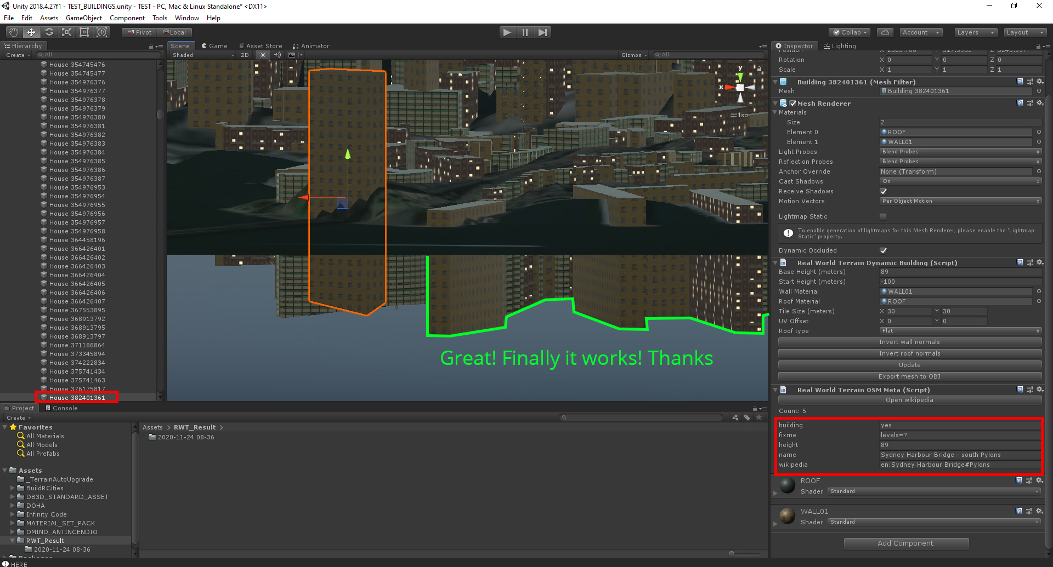Screen dimensions: 1053x567
Task: Toggle the 2D scene view mode
Action: point(245,55)
